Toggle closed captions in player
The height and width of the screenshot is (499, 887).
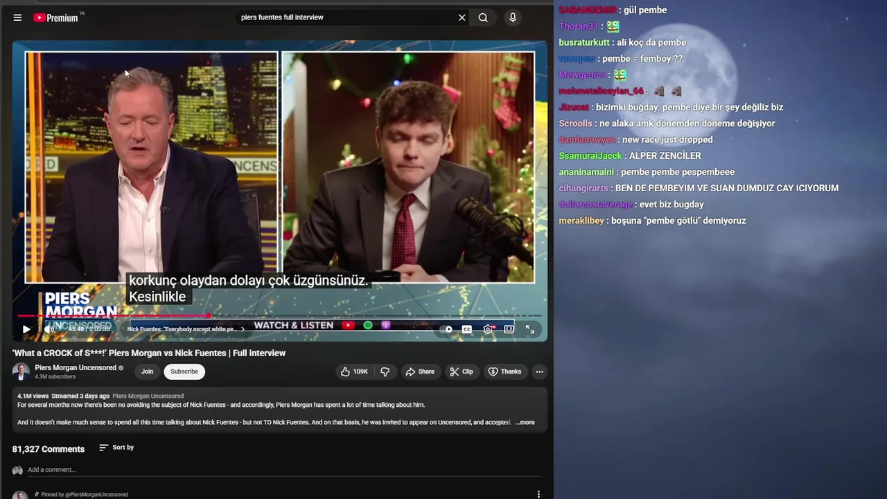pyautogui.click(x=467, y=329)
